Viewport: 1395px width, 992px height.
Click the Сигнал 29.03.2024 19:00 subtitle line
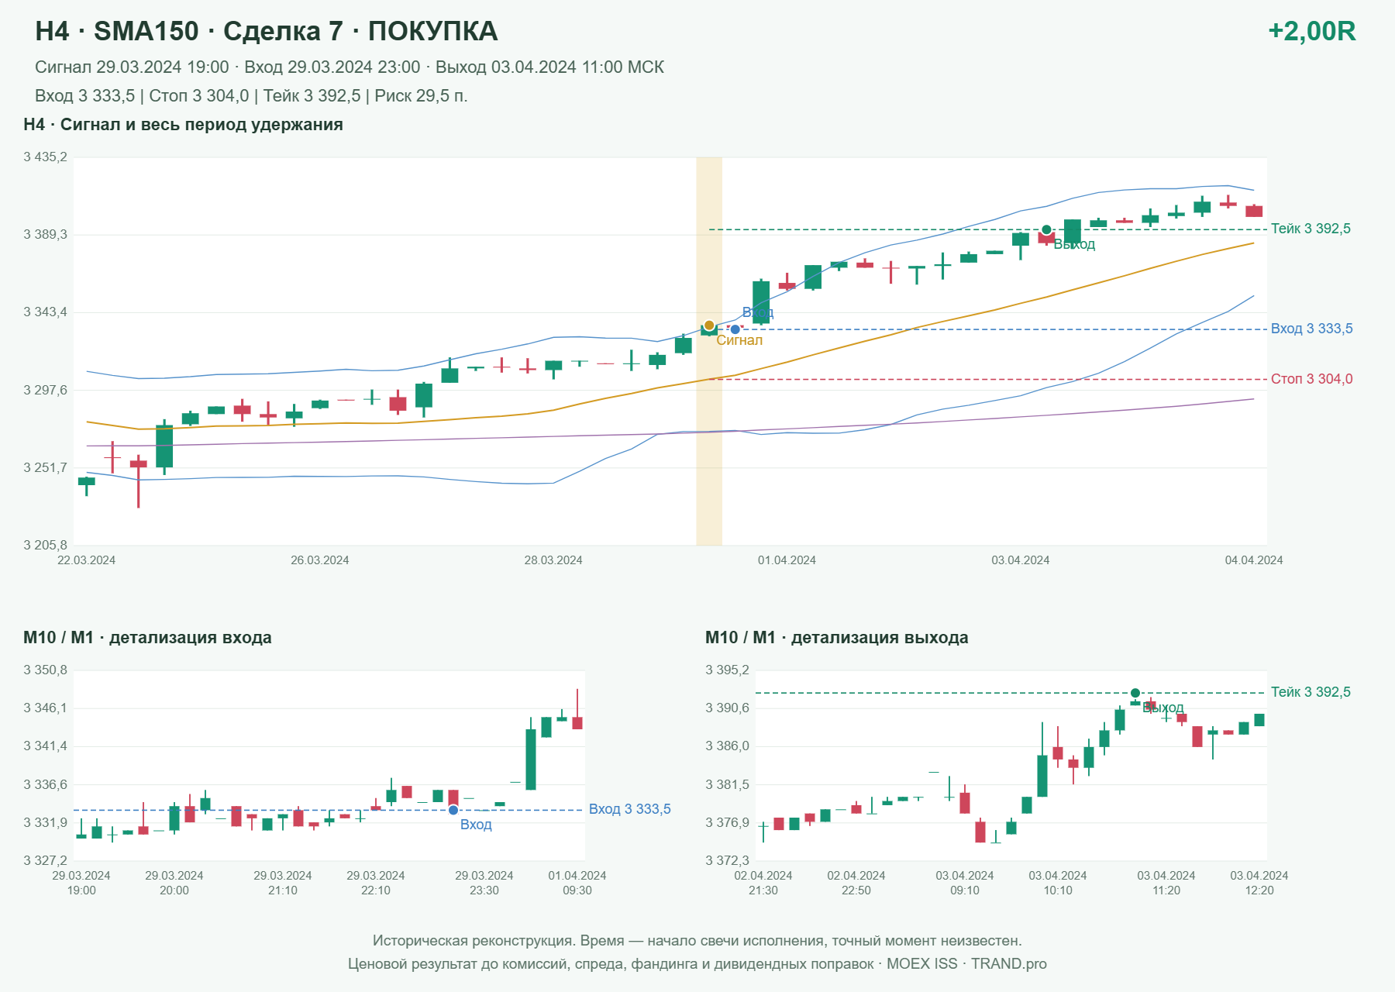350,67
